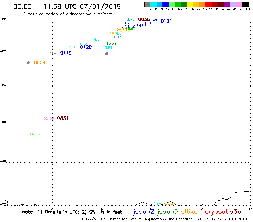Click the legend scale label 33

point(210,9)
